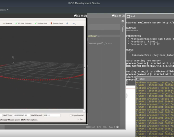Click the '/rosdistro: kinetic' line in shell

[143, 42]
